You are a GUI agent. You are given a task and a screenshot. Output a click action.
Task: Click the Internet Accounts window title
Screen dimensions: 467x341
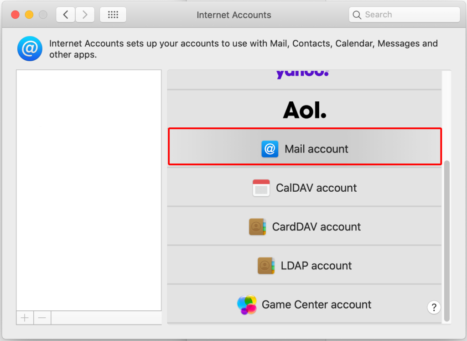(x=234, y=15)
